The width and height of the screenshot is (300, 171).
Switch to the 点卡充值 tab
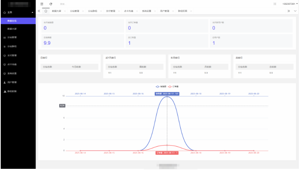129,11
